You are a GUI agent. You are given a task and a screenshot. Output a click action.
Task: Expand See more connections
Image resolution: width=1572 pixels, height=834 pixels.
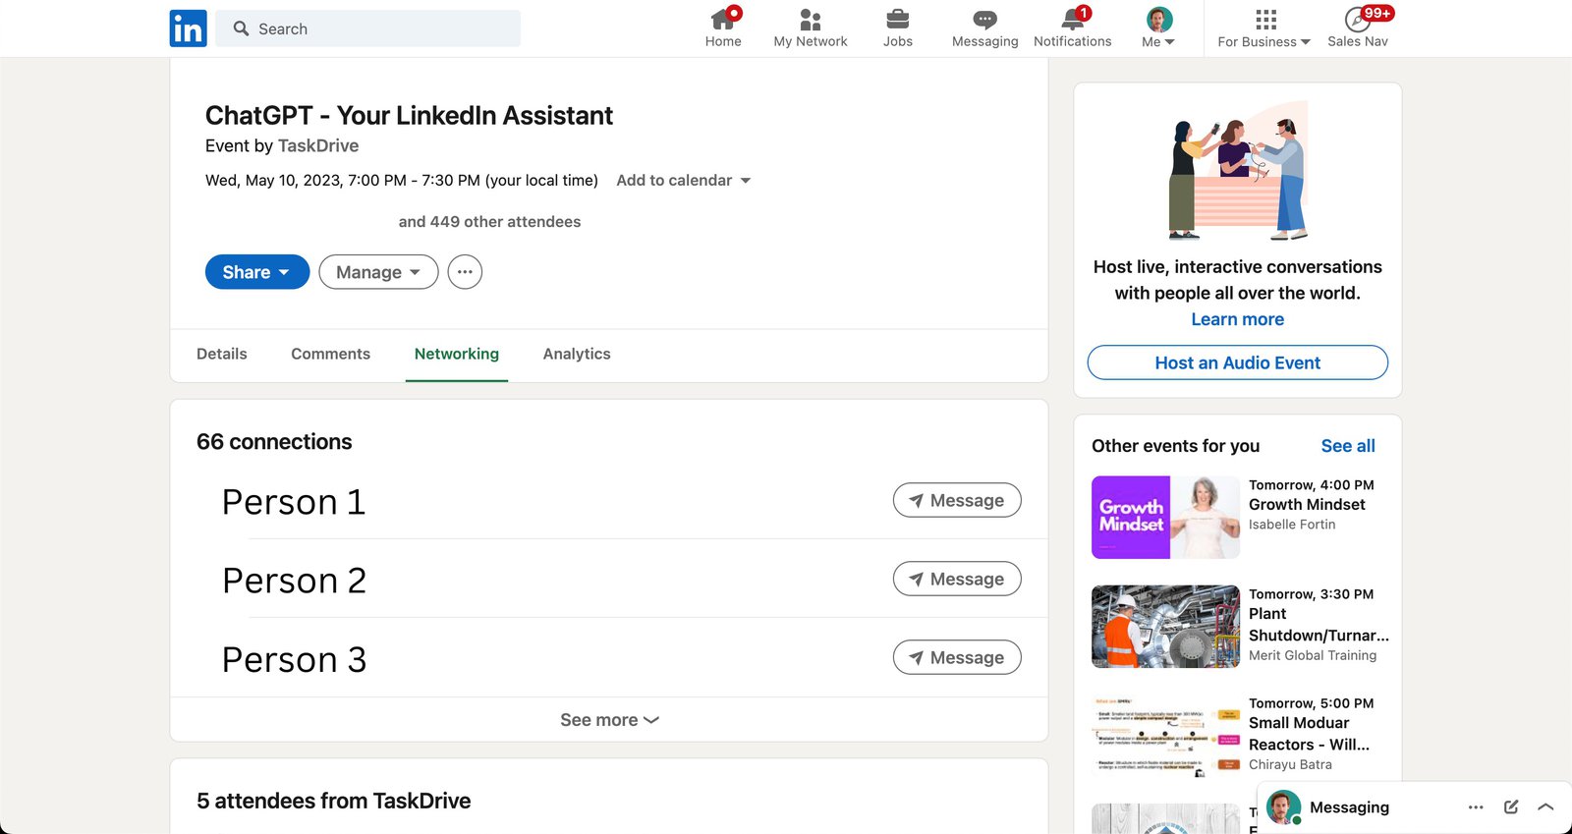[x=609, y=720]
